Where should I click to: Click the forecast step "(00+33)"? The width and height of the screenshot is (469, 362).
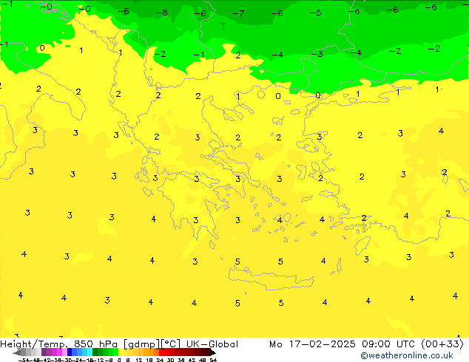click(x=442, y=344)
